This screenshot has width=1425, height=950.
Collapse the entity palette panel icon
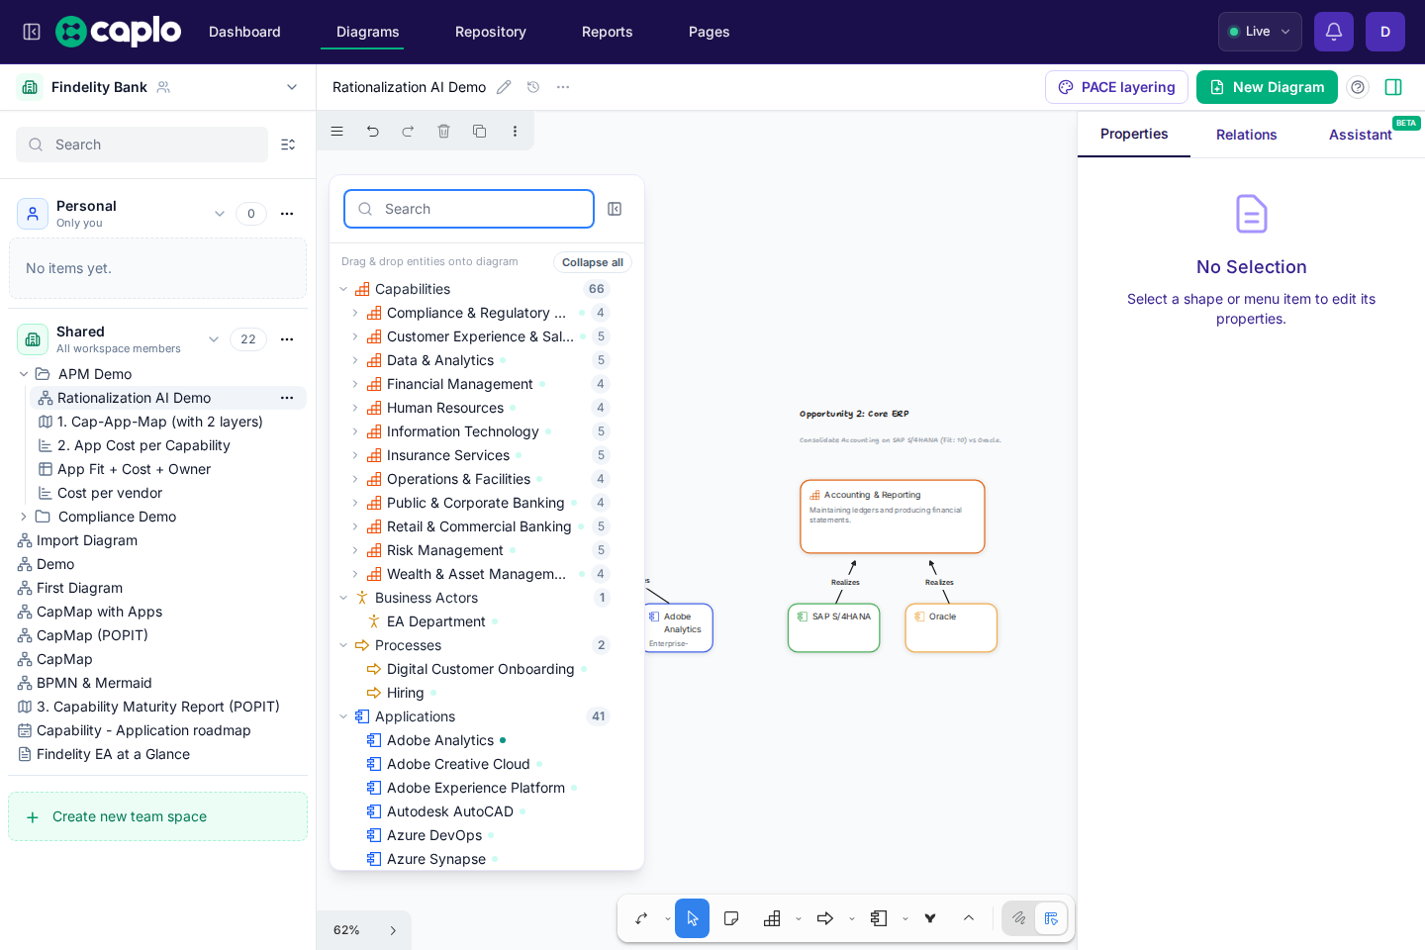pyautogui.click(x=615, y=209)
